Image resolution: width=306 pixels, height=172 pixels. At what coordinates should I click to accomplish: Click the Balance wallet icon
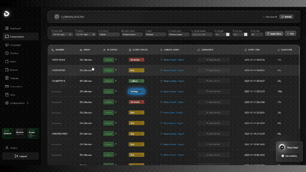pos(7,70)
